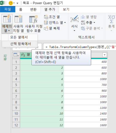Select the 월 column header

tap(28, 55)
